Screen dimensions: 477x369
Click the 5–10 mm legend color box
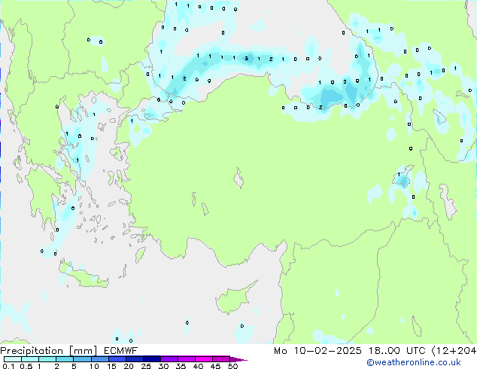coord(83,359)
